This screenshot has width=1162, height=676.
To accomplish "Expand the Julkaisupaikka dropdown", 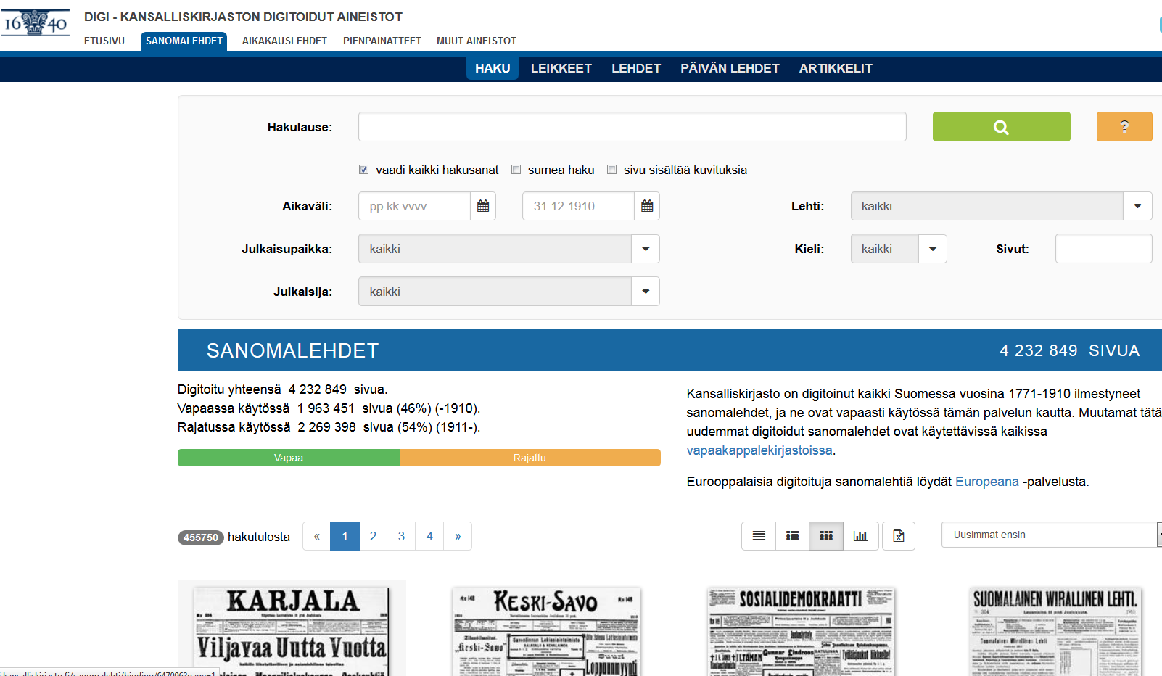I will [x=646, y=249].
